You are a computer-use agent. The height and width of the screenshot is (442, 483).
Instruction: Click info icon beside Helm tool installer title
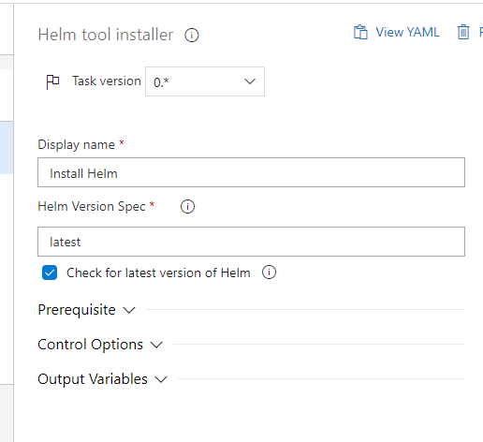192,35
